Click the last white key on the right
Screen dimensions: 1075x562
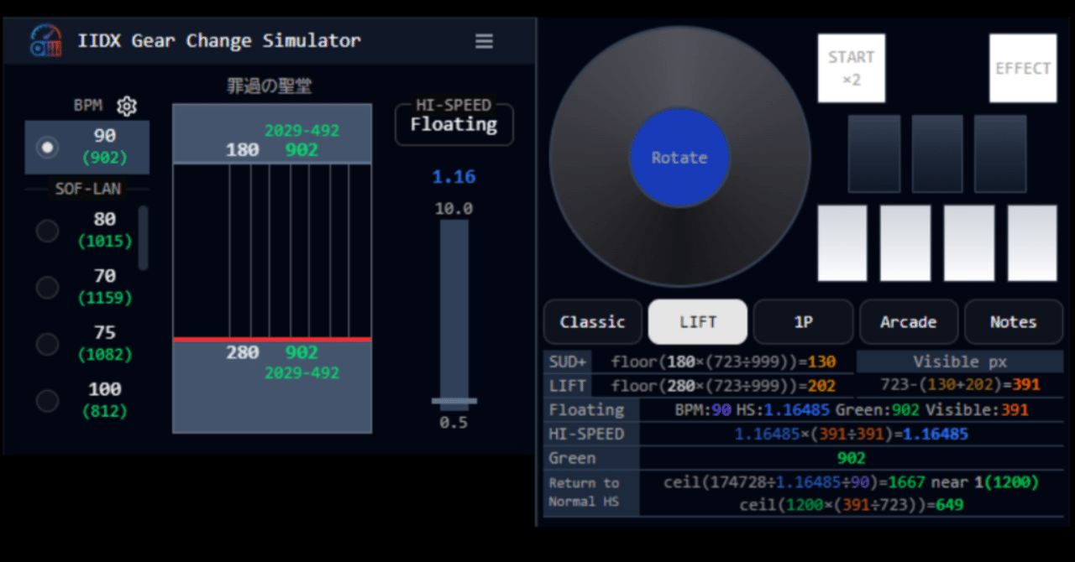pos(1032,243)
